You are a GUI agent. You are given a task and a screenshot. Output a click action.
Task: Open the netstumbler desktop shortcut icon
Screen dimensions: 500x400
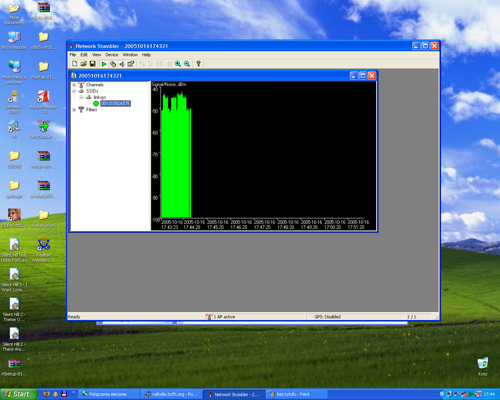(x=43, y=127)
